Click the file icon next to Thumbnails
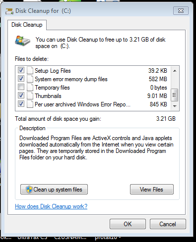The image size is (196, 242). coord(30,96)
